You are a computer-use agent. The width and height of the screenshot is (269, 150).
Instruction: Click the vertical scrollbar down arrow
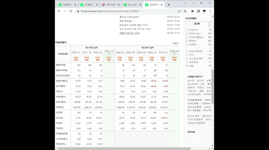point(213,146)
